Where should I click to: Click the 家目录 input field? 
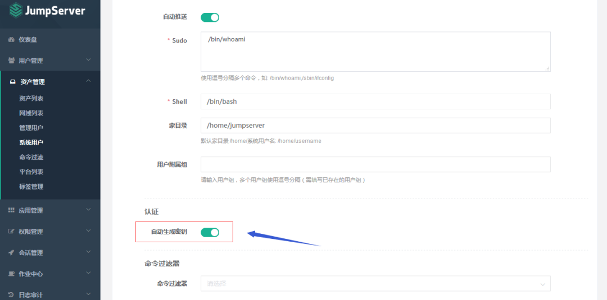[375, 126]
